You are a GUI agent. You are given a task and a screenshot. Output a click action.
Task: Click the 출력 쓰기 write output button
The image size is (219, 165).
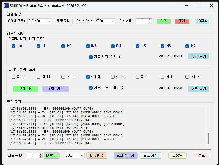(x=199, y=89)
